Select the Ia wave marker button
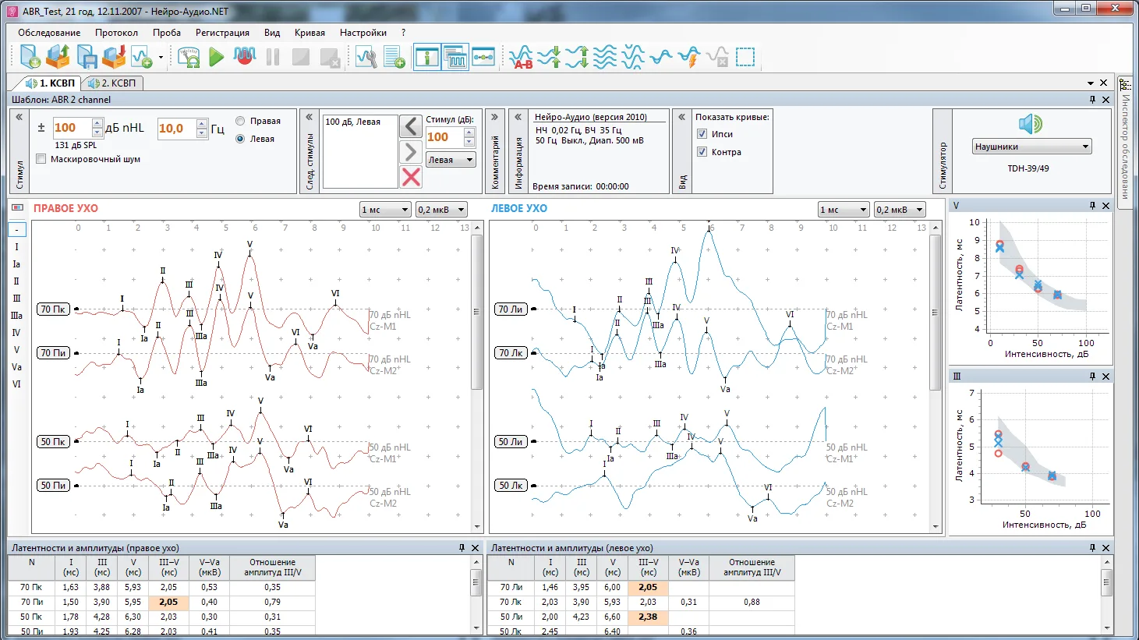 click(x=16, y=264)
